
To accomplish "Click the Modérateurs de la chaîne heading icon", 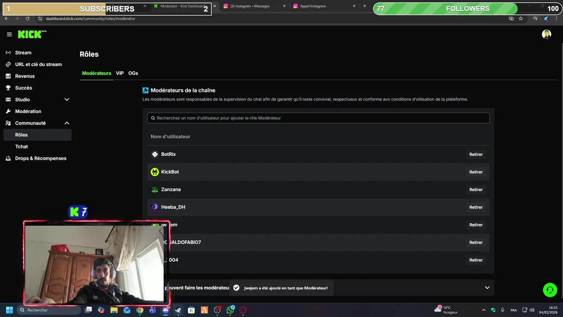I will tap(146, 90).
